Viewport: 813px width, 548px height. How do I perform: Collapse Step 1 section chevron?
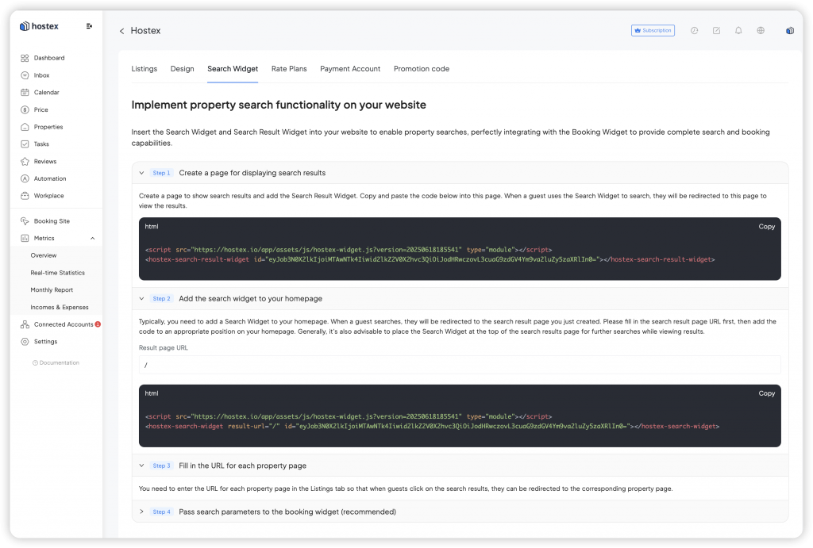tap(141, 173)
